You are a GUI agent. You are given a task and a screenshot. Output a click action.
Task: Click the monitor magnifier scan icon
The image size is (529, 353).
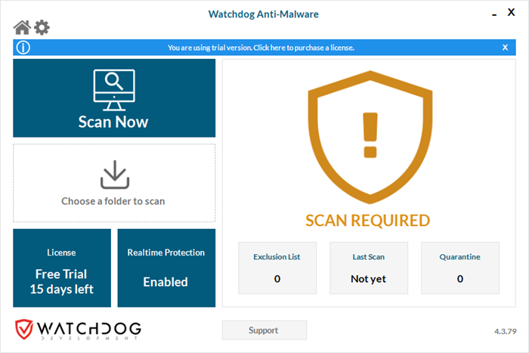(x=114, y=90)
